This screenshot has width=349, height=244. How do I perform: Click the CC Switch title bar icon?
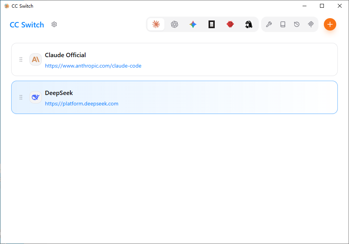[7, 6]
